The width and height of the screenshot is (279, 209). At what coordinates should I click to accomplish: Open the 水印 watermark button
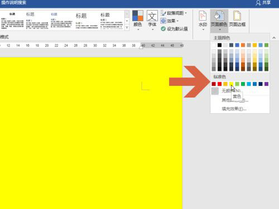pyautogui.click(x=203, y=20)
